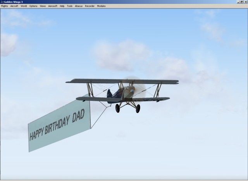Click the Aerosoft menu item
Viewport: 248px width, 181px height.
click(53, 6)
